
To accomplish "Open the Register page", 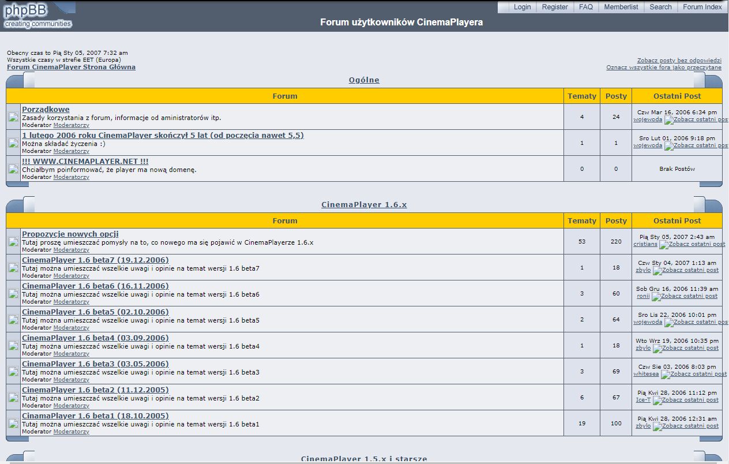I will point(555,7).
